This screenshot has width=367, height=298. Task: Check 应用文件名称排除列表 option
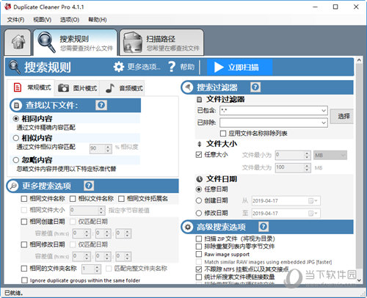point(223,134)
